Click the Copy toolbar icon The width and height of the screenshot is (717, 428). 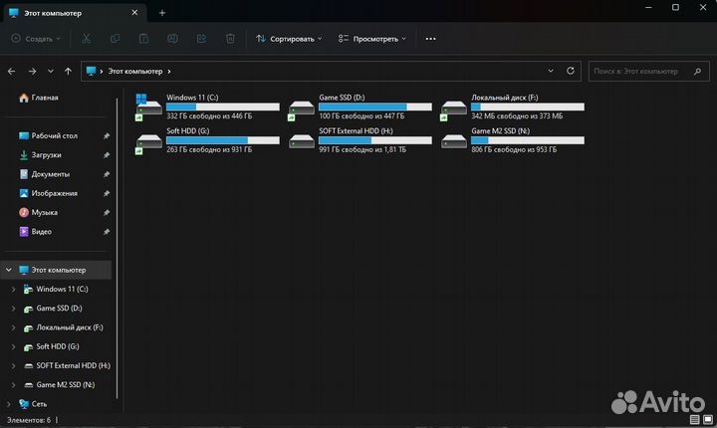click(x=115, y=39)
